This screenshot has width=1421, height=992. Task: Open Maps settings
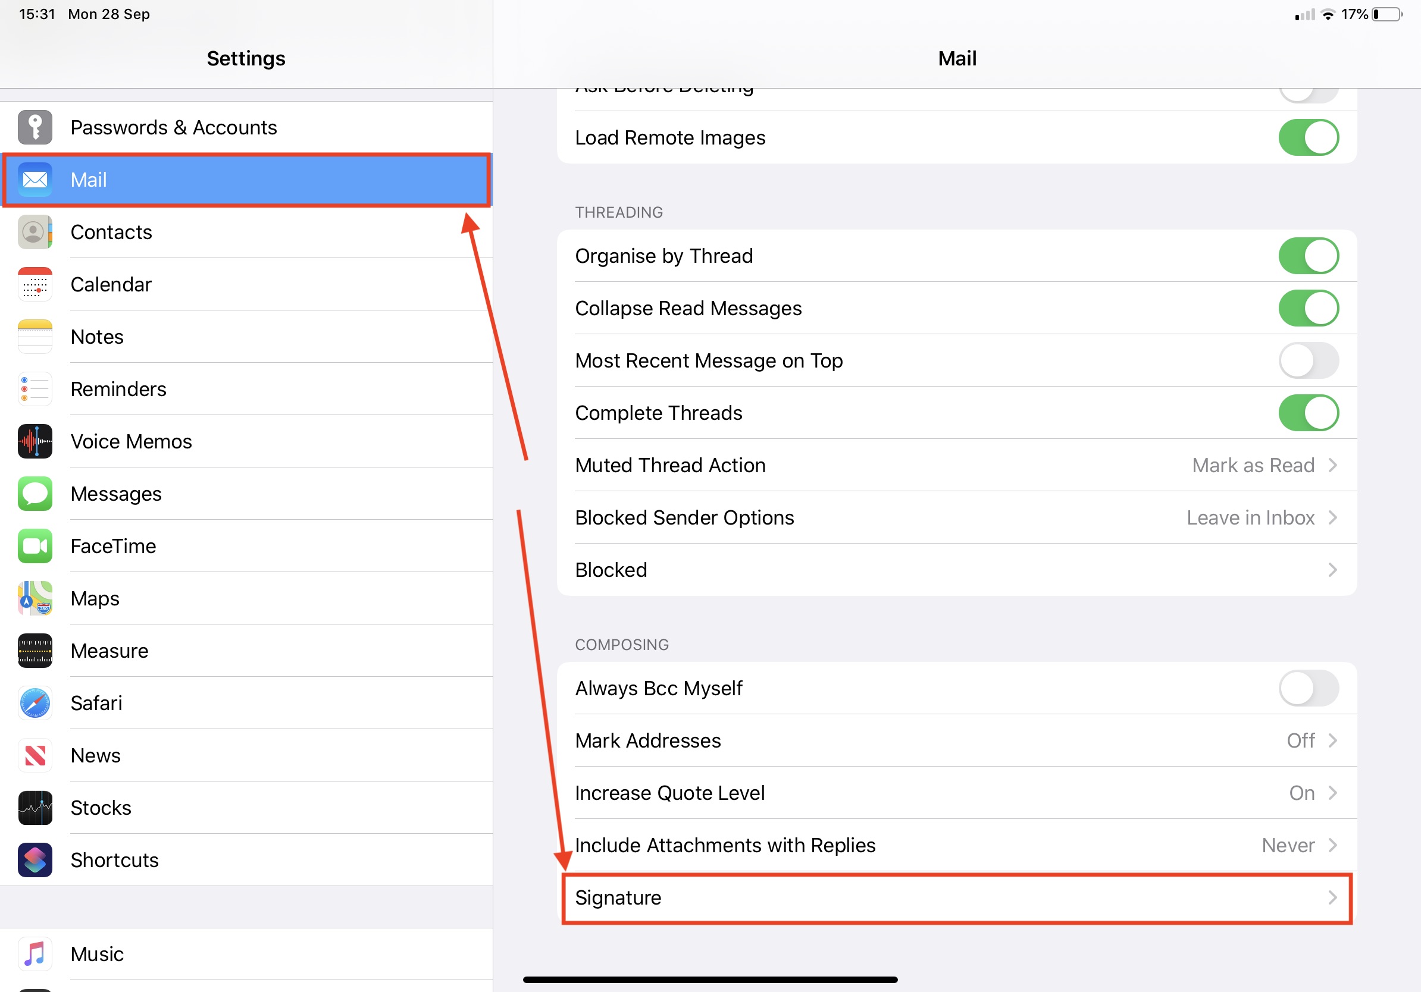tap(246, 599)
